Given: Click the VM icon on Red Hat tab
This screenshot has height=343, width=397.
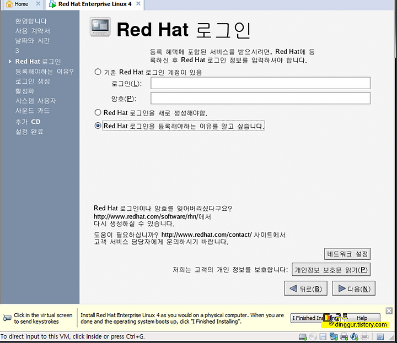Looking at the screenshot, I should (x=52, y=4).
